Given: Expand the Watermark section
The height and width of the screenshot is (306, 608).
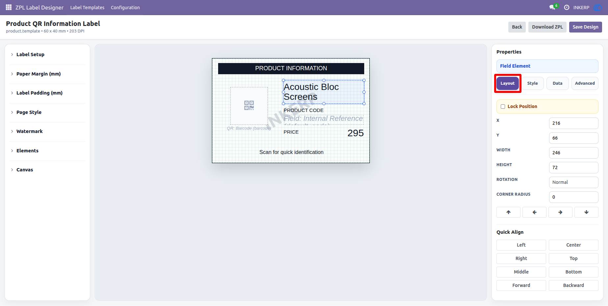Looking at the screenshot, I should (x=47, y=131).
